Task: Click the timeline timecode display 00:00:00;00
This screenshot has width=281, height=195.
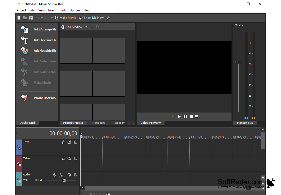Action: point(63,134)
